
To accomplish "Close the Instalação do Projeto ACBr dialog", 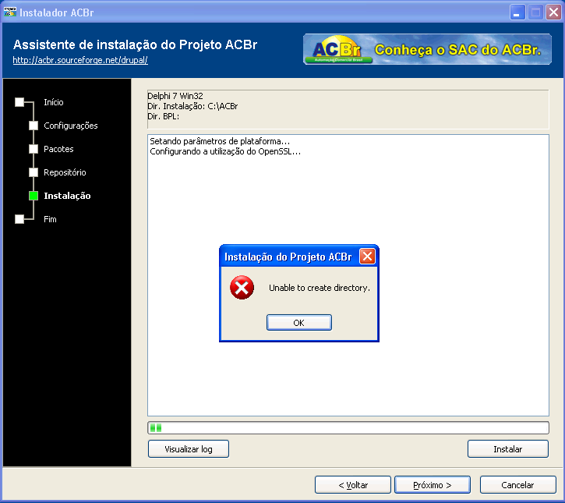I will (x=367, y=257).
